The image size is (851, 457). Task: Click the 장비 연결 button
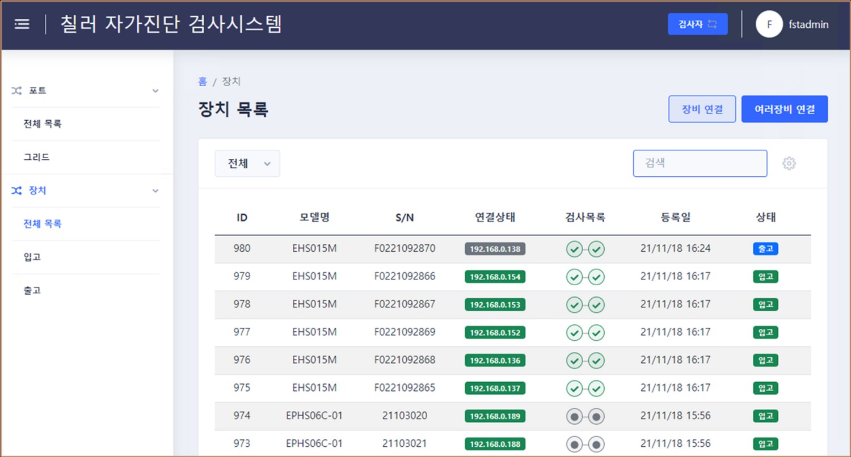[702, 109]
